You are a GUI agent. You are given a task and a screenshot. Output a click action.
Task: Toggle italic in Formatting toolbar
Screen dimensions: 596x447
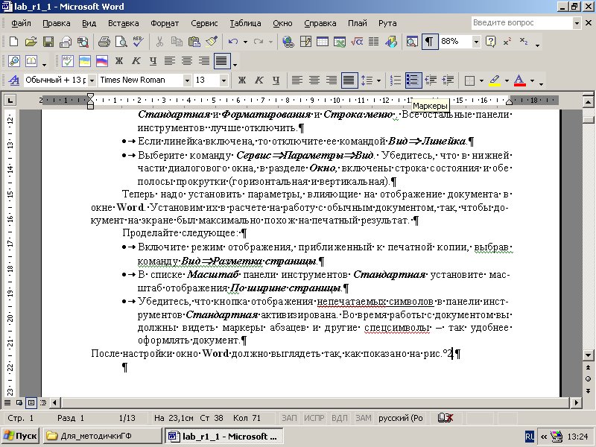(259, 80)
